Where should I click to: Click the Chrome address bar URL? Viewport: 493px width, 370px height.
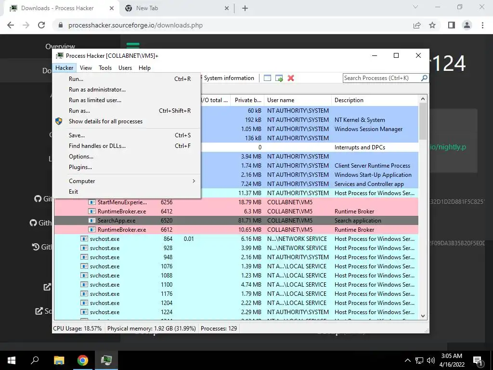tap(135, 25)
